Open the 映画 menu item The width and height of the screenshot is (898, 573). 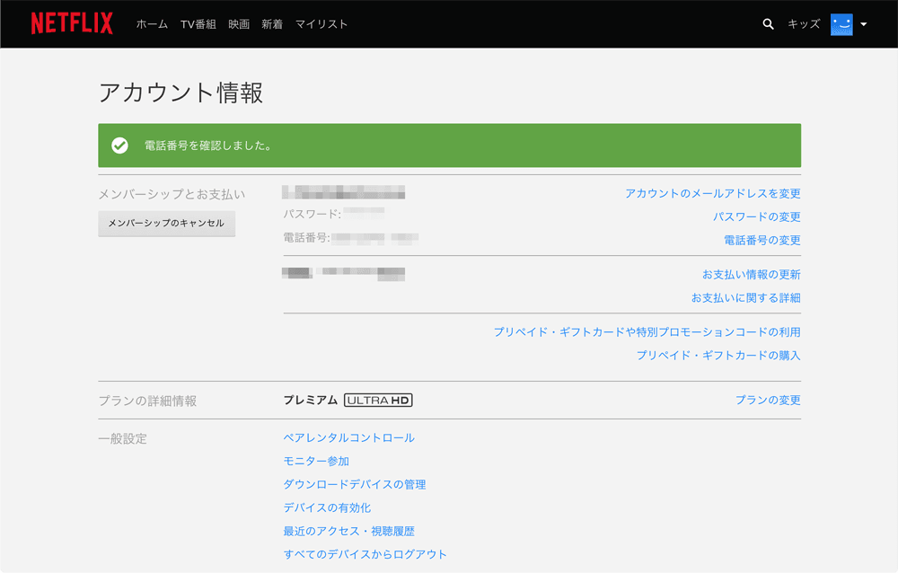239,24
